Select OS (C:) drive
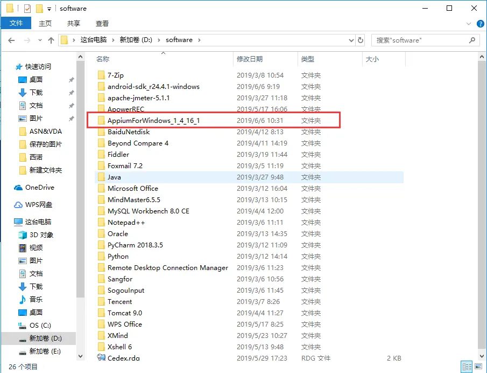 (x=34, y=326)
